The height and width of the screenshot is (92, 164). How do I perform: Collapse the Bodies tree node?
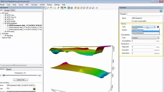1,33
